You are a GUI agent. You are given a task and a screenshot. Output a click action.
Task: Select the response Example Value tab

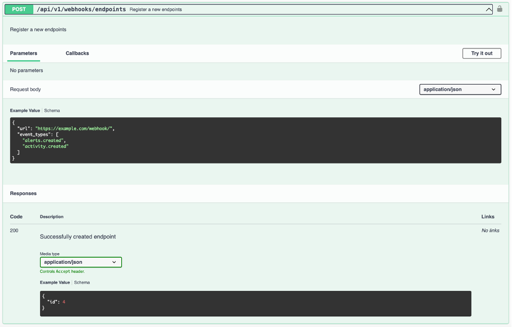click(55, 282)
